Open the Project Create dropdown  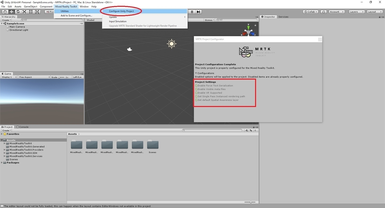click(6, 131)
